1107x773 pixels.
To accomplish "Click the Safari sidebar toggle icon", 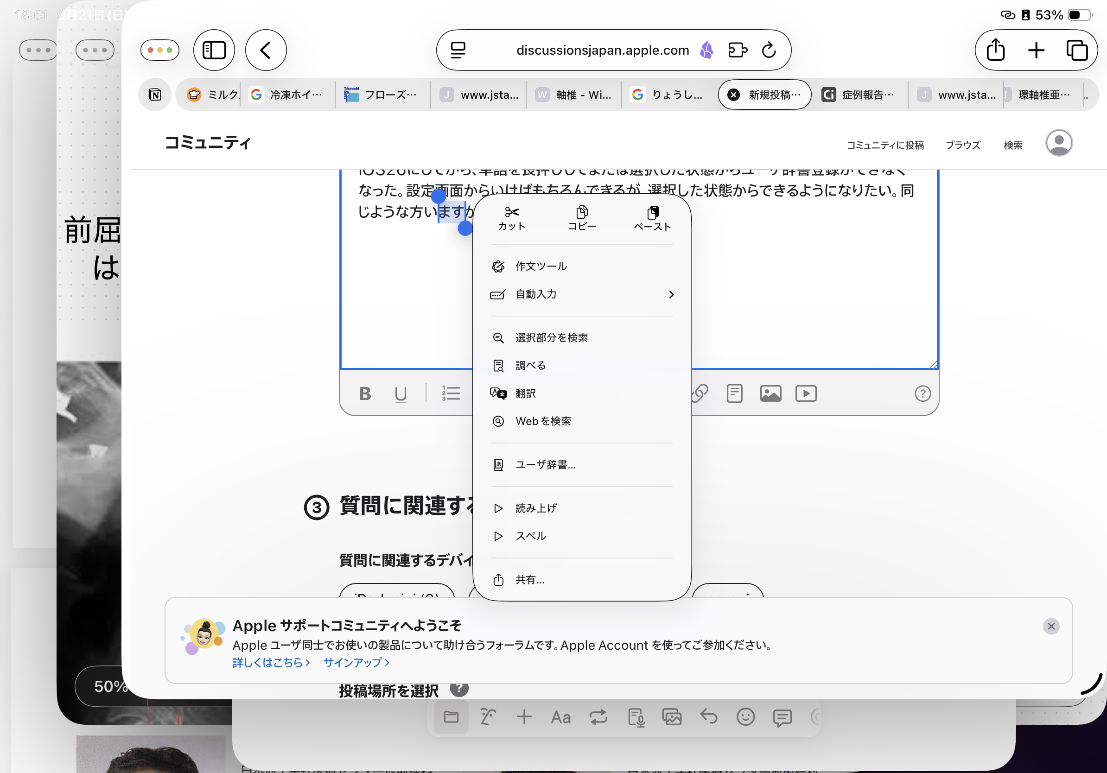I will 214,50.
